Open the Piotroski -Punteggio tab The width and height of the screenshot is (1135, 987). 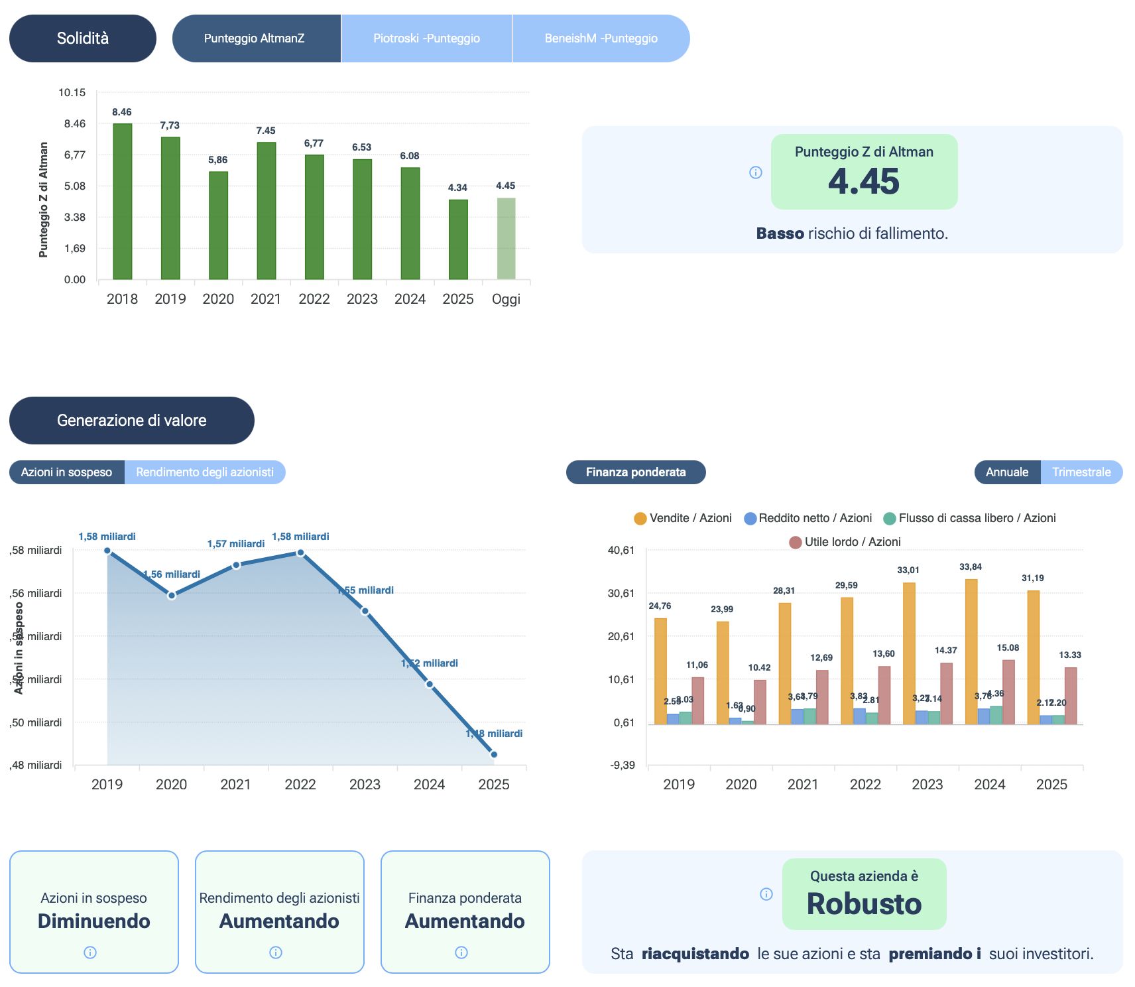(x=426, y=38)
